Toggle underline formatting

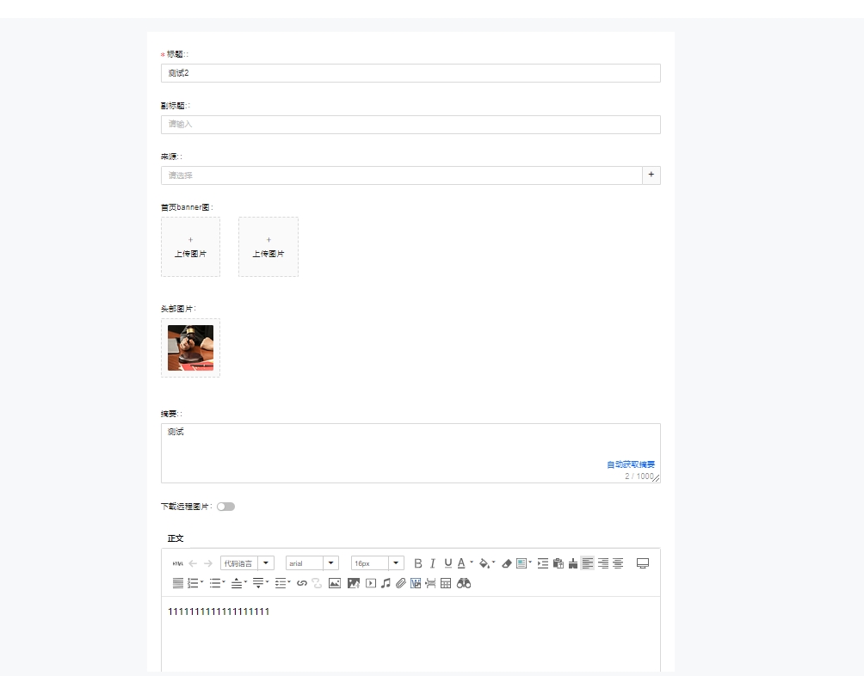tap(448, 563)
